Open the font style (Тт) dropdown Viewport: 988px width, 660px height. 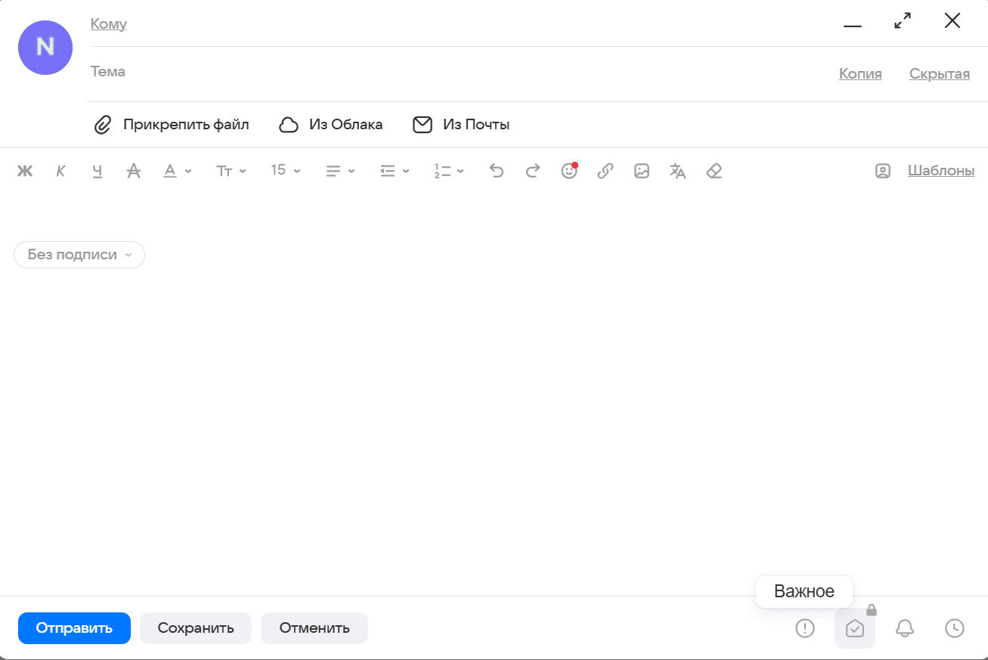tap(231, 171)
